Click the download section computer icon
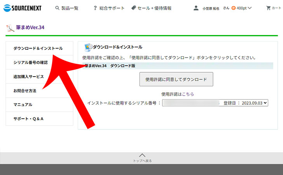The width and height of the screenshot is (283, 175). (89, 47)
